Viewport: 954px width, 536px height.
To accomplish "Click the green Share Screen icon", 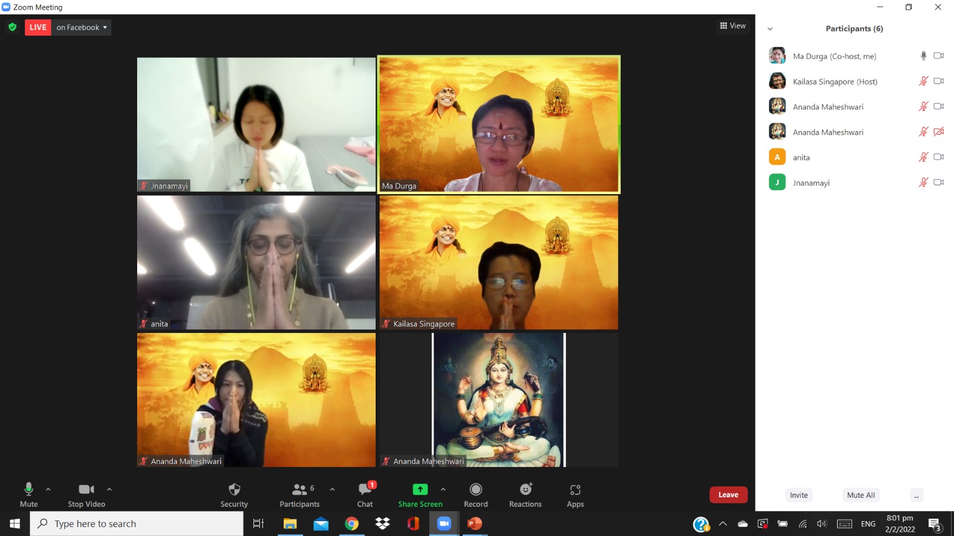I will (x=420, y=490).
